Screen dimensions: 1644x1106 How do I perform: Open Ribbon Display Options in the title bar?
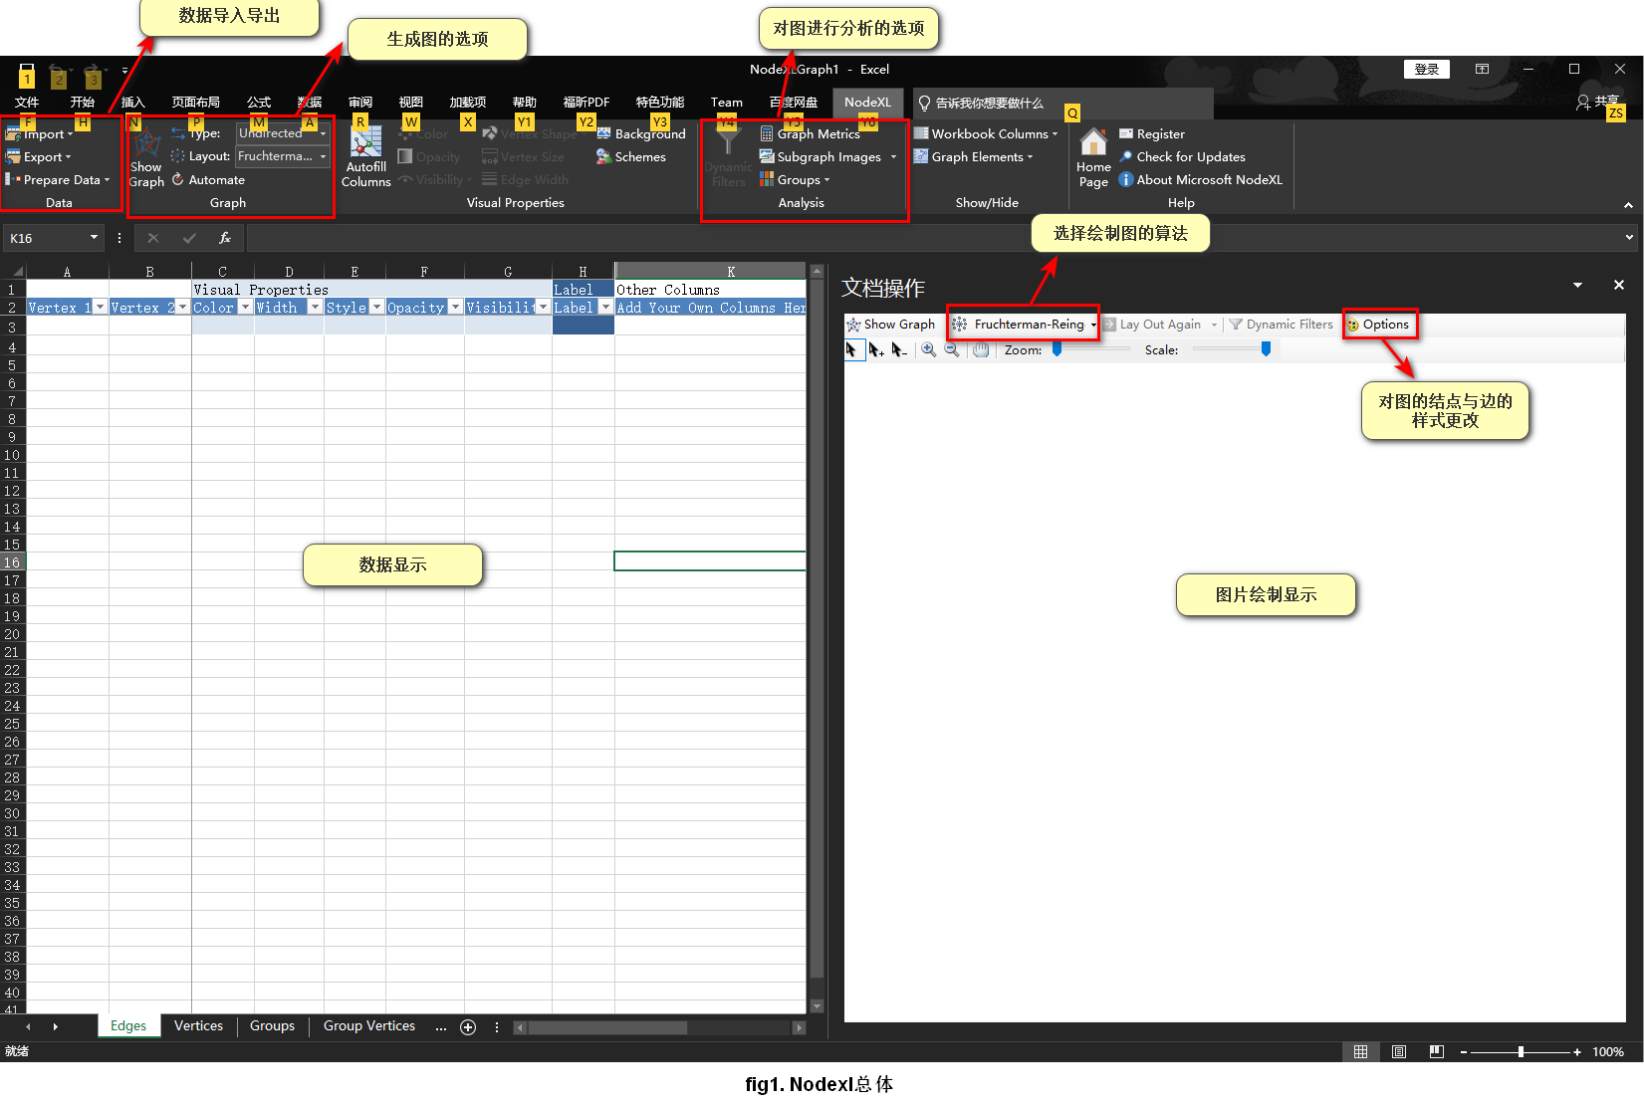[1483, 70]
